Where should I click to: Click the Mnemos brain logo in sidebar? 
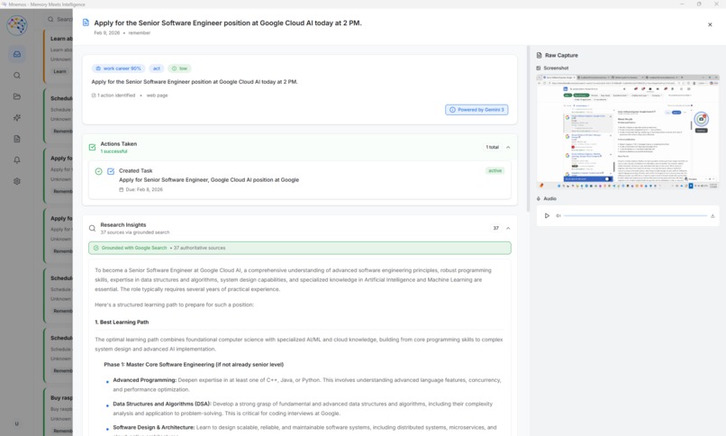coord(17,24)
